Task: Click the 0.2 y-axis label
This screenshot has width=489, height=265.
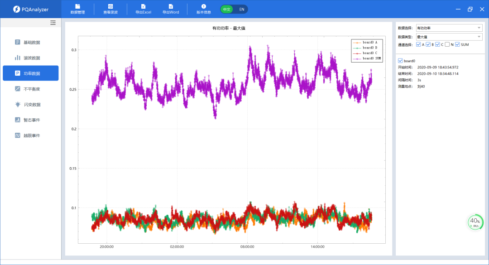Action: [74, 129]
